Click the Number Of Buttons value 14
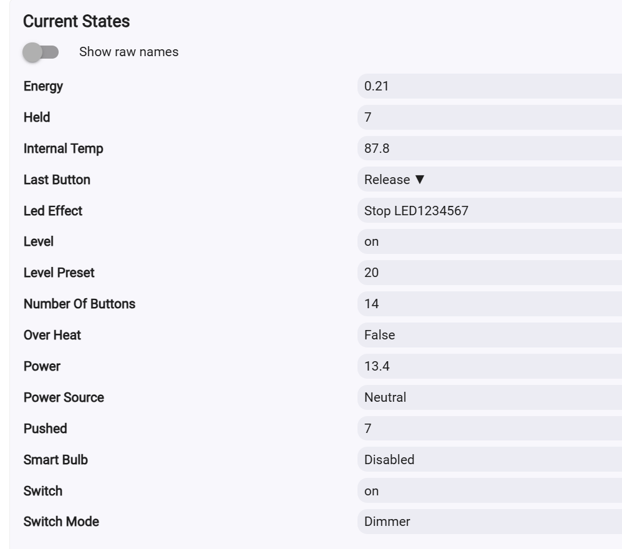This screenshot has height=549, width=622. pos(490,304)
